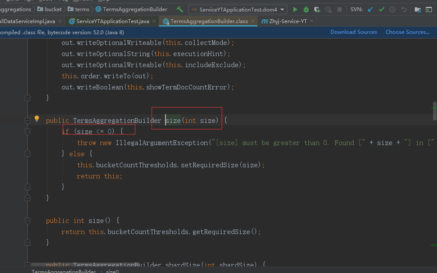This screenshot has height=273, width=437.
Task: Click the 'return this.bucketCountThresholds.getRequiredSize();' line
Action: coord(161,232)
